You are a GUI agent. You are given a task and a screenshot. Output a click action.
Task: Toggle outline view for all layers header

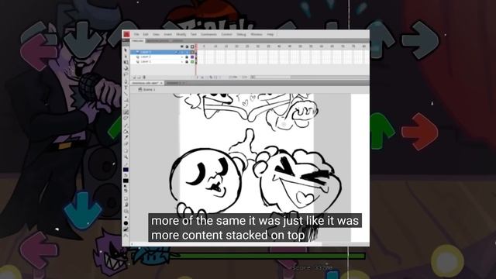coord(192,46)
